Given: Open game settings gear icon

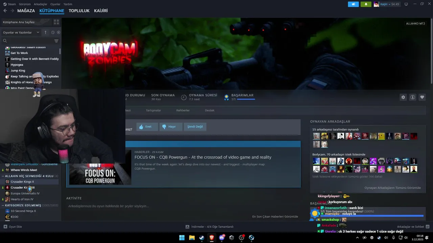Looking at the screenshot, I should (403, 97).
